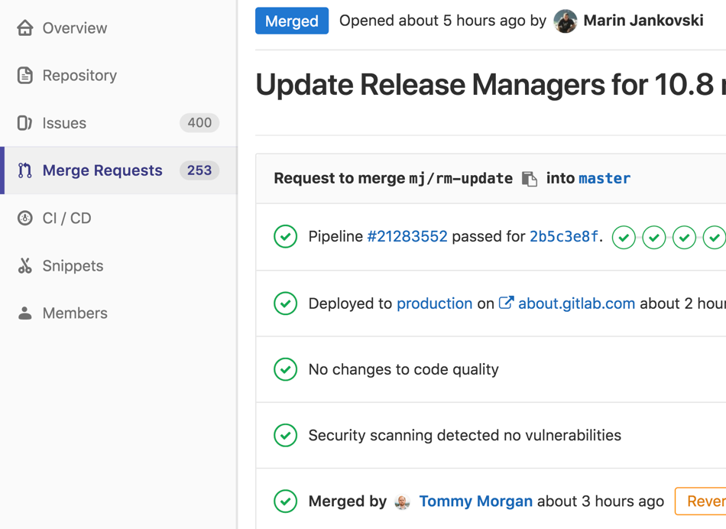
Task: Open the Members person icon
Action: pyautogui.click(x=24, y=313)
